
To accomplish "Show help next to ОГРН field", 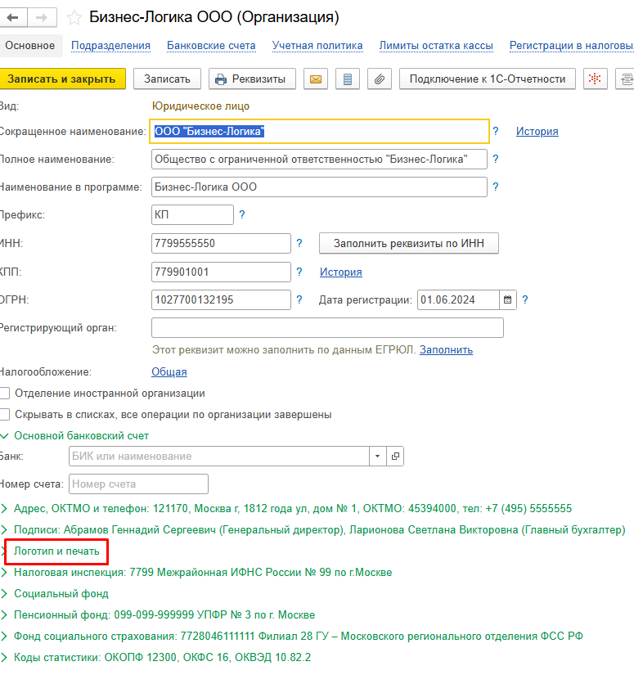I will [299, 299].
